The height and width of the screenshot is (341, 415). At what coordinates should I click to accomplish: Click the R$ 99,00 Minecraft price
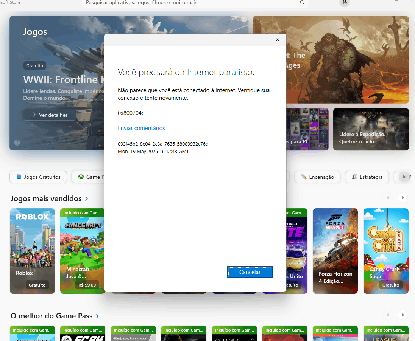click(x=87, y=285)
